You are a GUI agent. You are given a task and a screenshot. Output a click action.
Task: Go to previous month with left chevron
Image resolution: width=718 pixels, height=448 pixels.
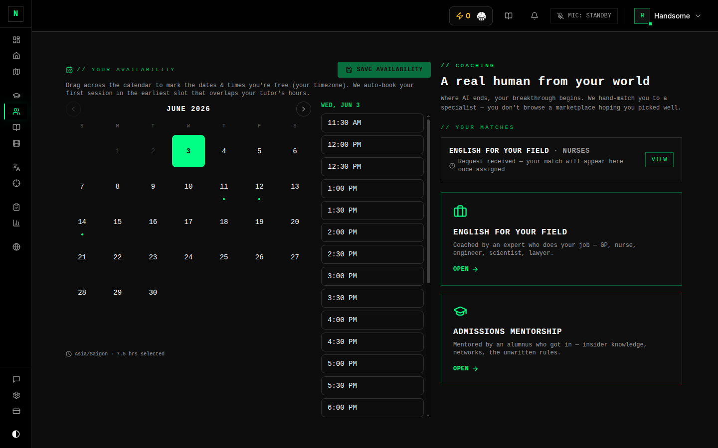(73, 109)
